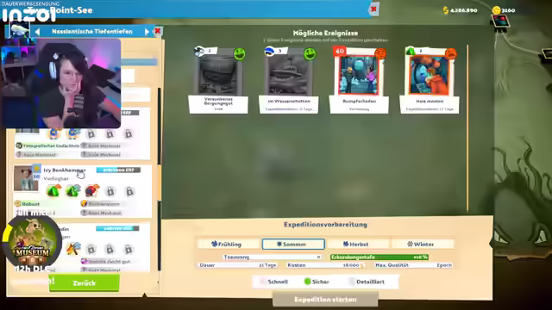Click the red 40 badge on Rumpfschaden card
The height and width of the screenshot is (310, 552).
click(340, 52)
